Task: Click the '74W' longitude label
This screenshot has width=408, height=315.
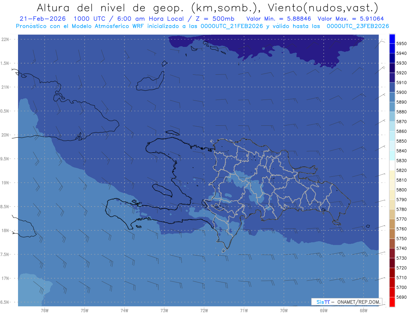Action: tap(124, 311)
